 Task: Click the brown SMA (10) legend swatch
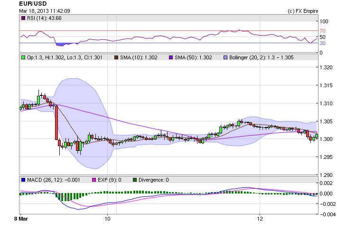pos(116,57)
